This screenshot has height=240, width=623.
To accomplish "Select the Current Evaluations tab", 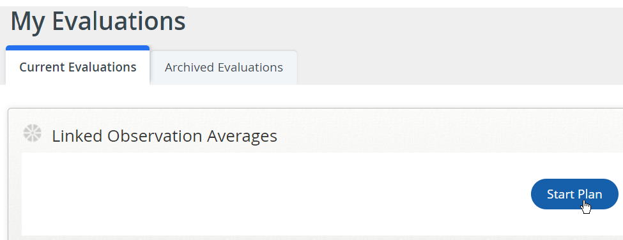I will pos(78,66).
